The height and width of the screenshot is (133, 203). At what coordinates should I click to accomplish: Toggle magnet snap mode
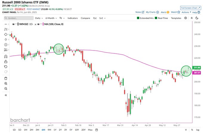6,56
